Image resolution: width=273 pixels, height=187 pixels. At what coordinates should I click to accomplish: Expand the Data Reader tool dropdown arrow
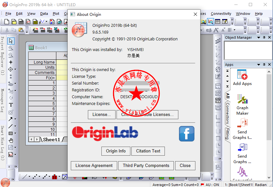[x=15, y=69]
